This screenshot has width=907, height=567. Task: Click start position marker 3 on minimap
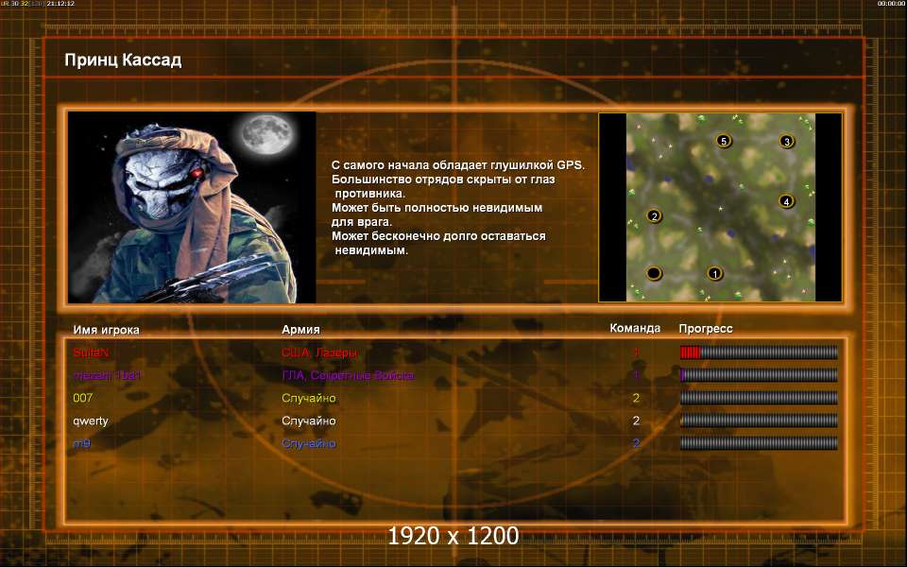point(787,141)
